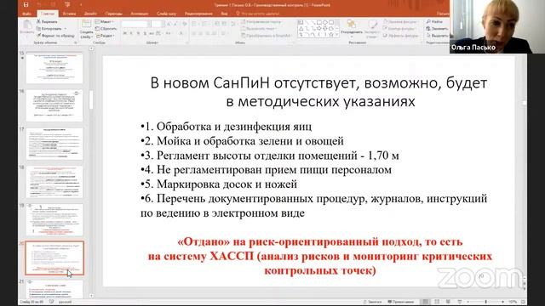Image resolution: width=545 pixels, height=306 pixels.
Task: Select slide 19 thumbnail
Action: 54,220
